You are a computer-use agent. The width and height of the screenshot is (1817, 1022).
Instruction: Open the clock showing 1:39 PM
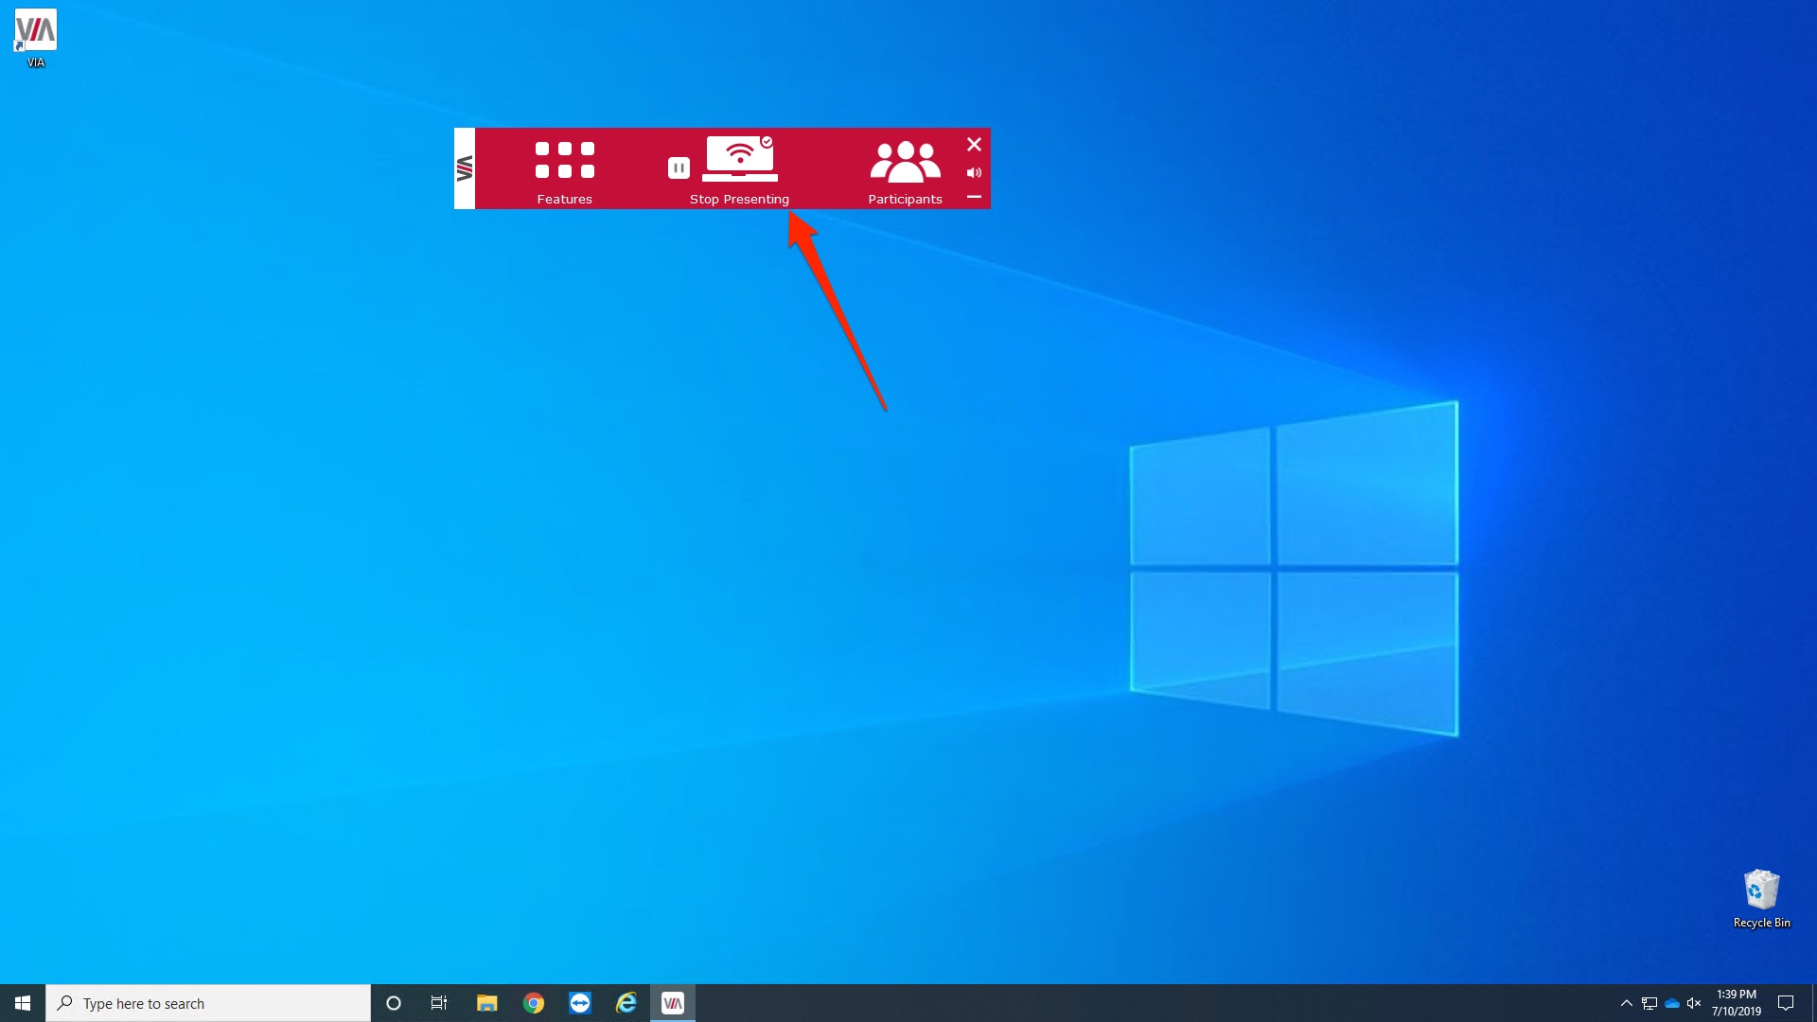[1737, 1003]
